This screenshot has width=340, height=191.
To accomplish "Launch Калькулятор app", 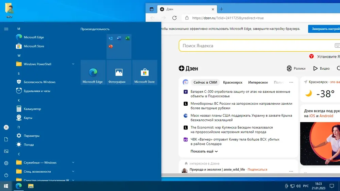I will [45, 109].
